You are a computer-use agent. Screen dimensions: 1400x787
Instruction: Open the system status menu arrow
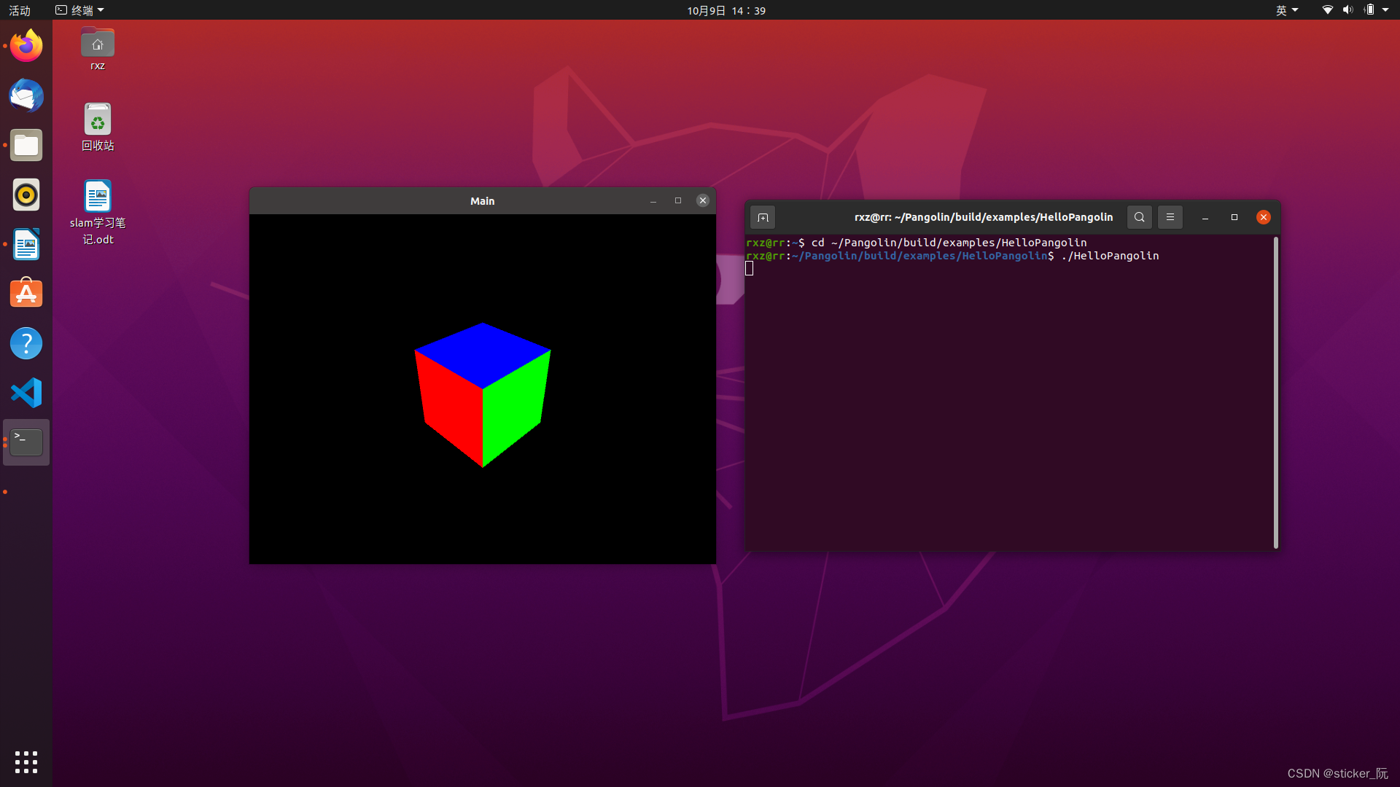pos(1385,10)
